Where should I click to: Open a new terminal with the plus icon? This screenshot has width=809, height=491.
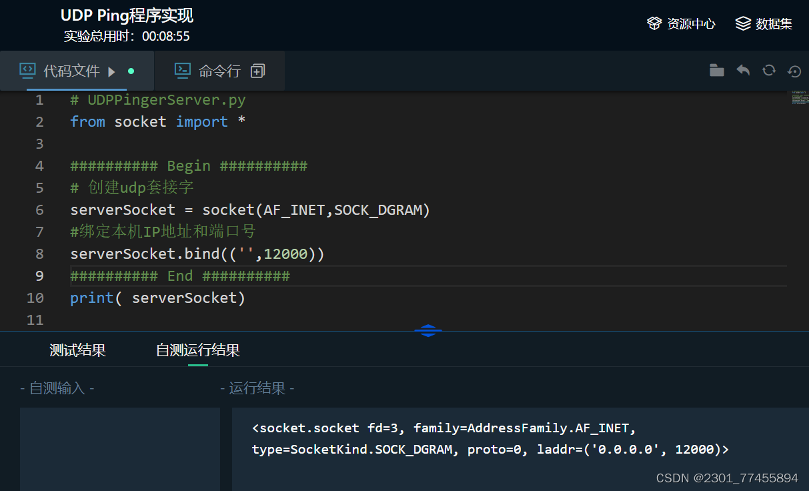click(x=257, y=69)
